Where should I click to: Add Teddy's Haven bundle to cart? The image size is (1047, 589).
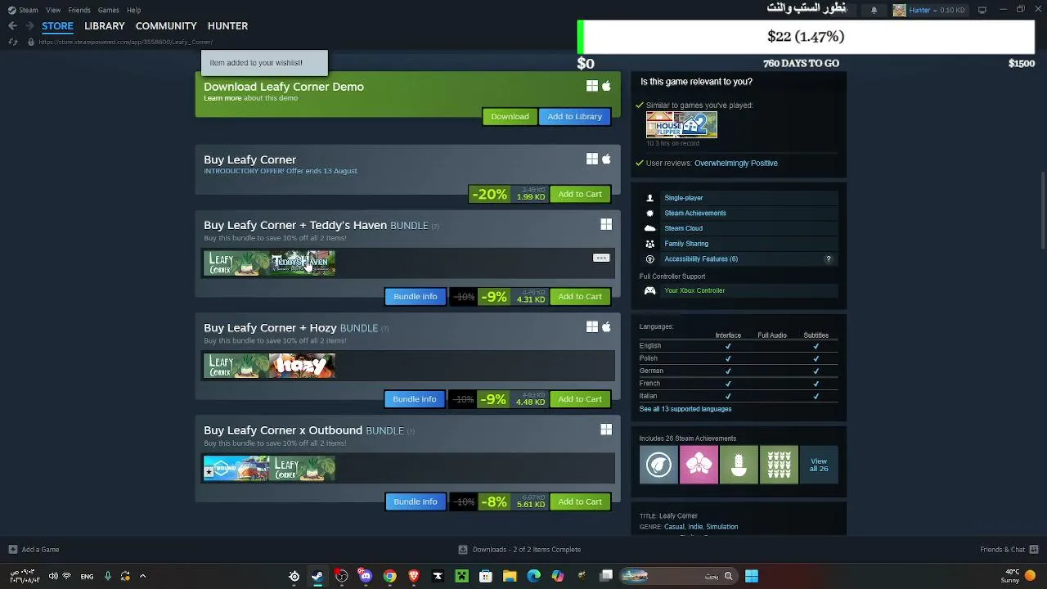click(580, 296)
